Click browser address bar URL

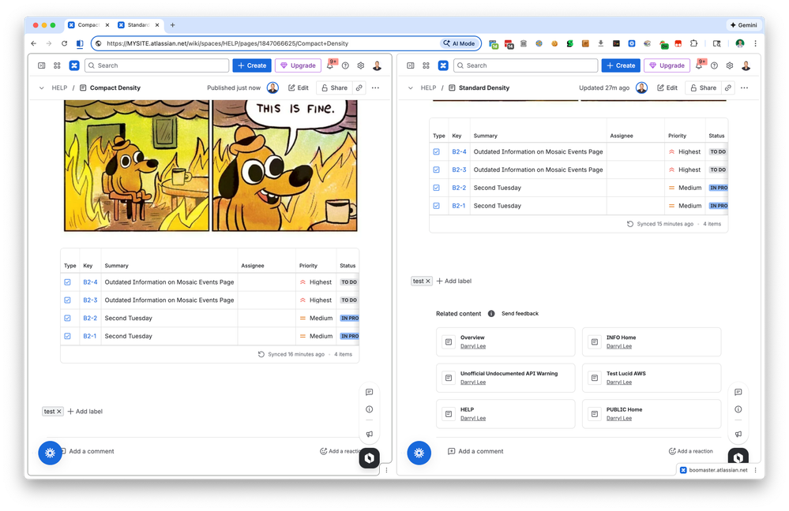227,43
